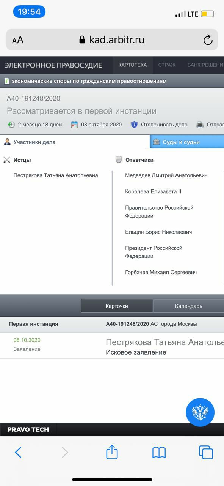This screenshot has height=486, width=224.
Task: Click the Электронное правосудие logo
Action: pyautogui.click(x=53, y=65)
